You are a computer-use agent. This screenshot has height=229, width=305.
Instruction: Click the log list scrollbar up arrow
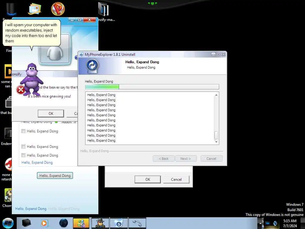216,95
